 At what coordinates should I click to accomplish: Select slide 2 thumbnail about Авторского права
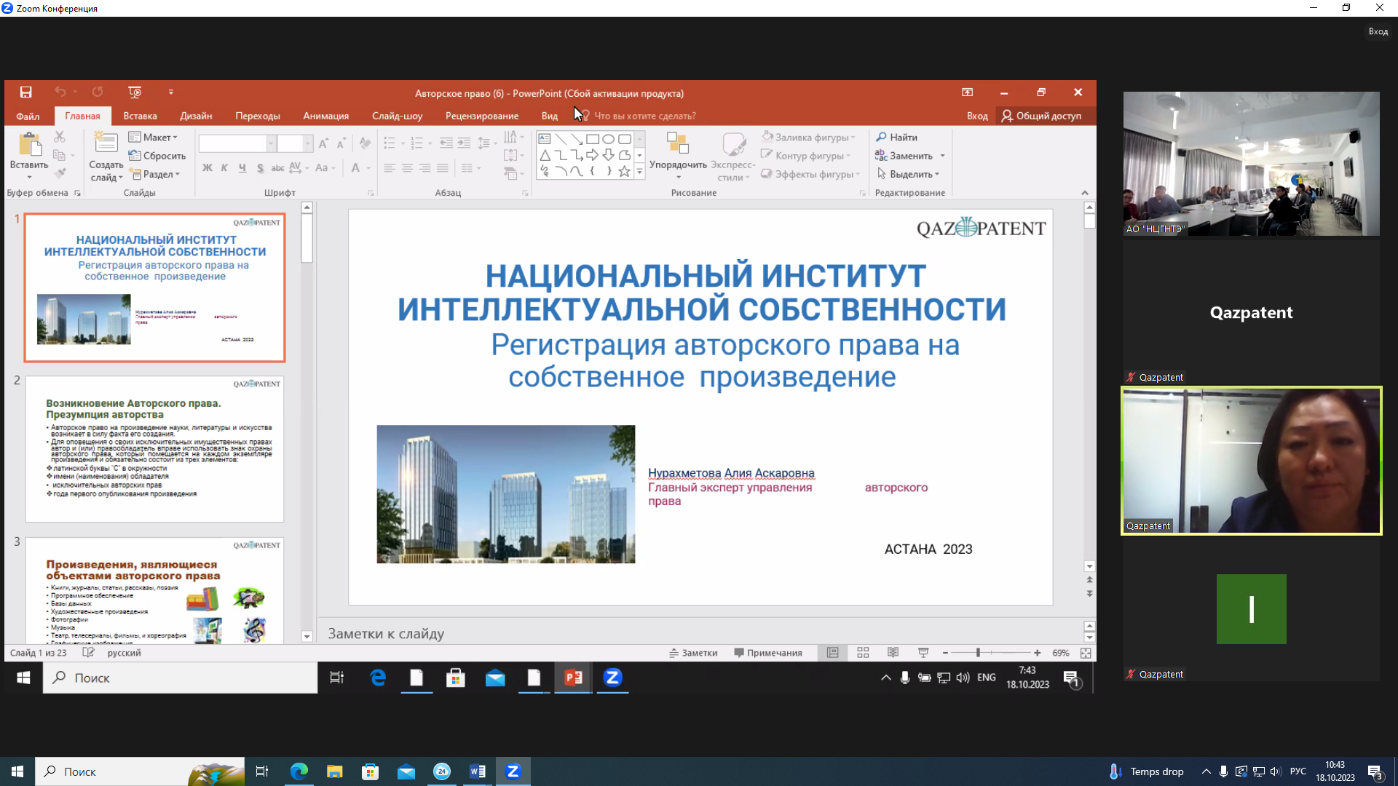coord(154,449)
